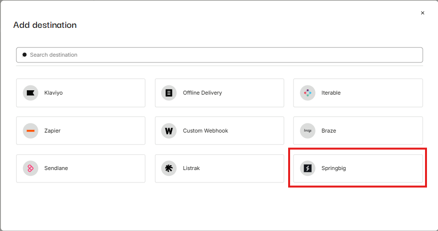Click the Braze logo icon
Image resolution: width=438 pixels, height=231 pixels.
coord(307,131)
